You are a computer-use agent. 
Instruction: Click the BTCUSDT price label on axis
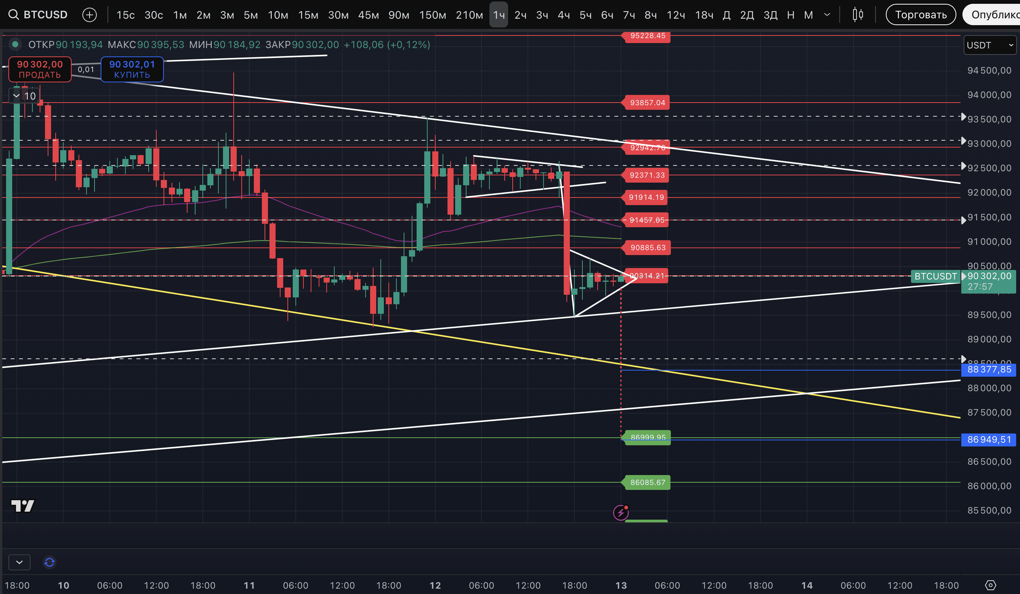click(935, 276)
